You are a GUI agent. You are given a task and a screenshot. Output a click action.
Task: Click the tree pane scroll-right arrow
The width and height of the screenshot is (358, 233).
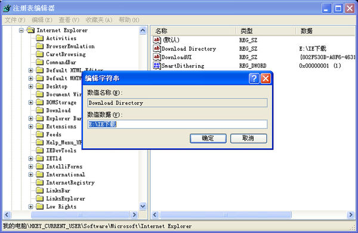pyautogui.click(x=134, y=214)
